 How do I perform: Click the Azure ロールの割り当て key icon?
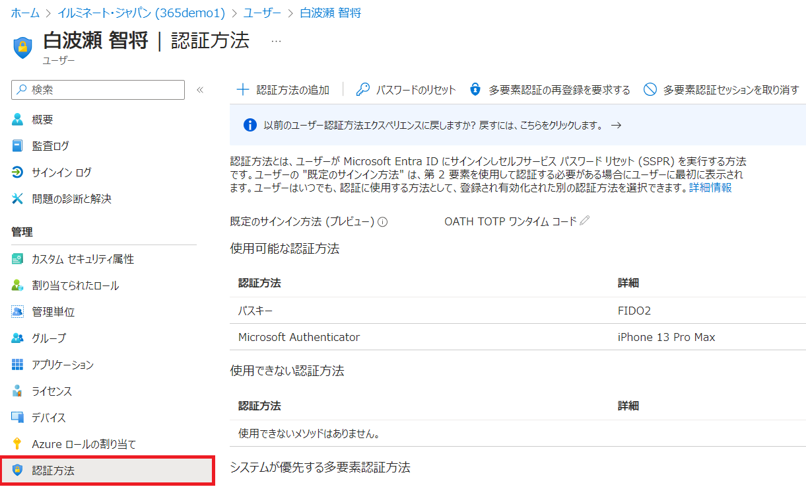18,444
